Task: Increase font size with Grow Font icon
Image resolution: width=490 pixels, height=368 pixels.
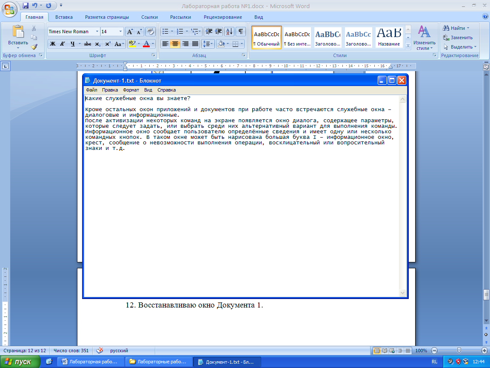Action: [130, 32]
